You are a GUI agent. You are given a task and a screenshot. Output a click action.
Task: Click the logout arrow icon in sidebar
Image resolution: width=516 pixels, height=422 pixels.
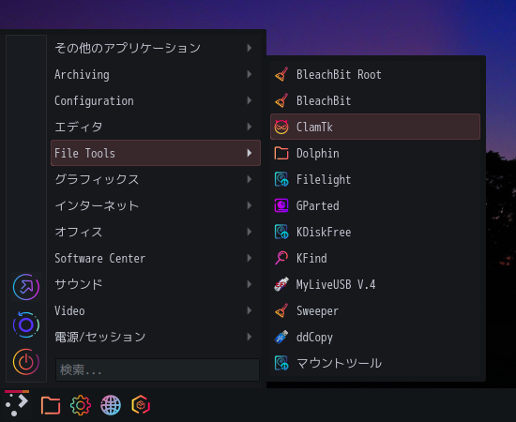(x=26, y=287)
